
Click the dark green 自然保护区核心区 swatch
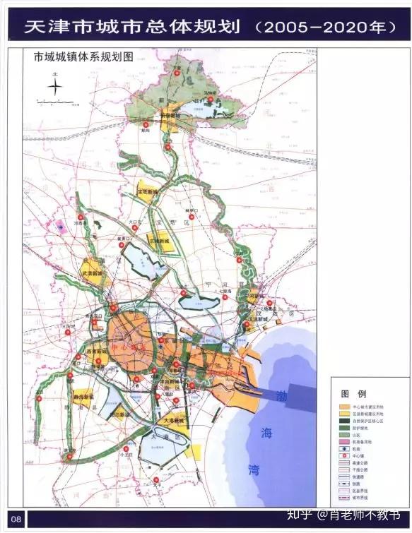[x=345, y=421]
